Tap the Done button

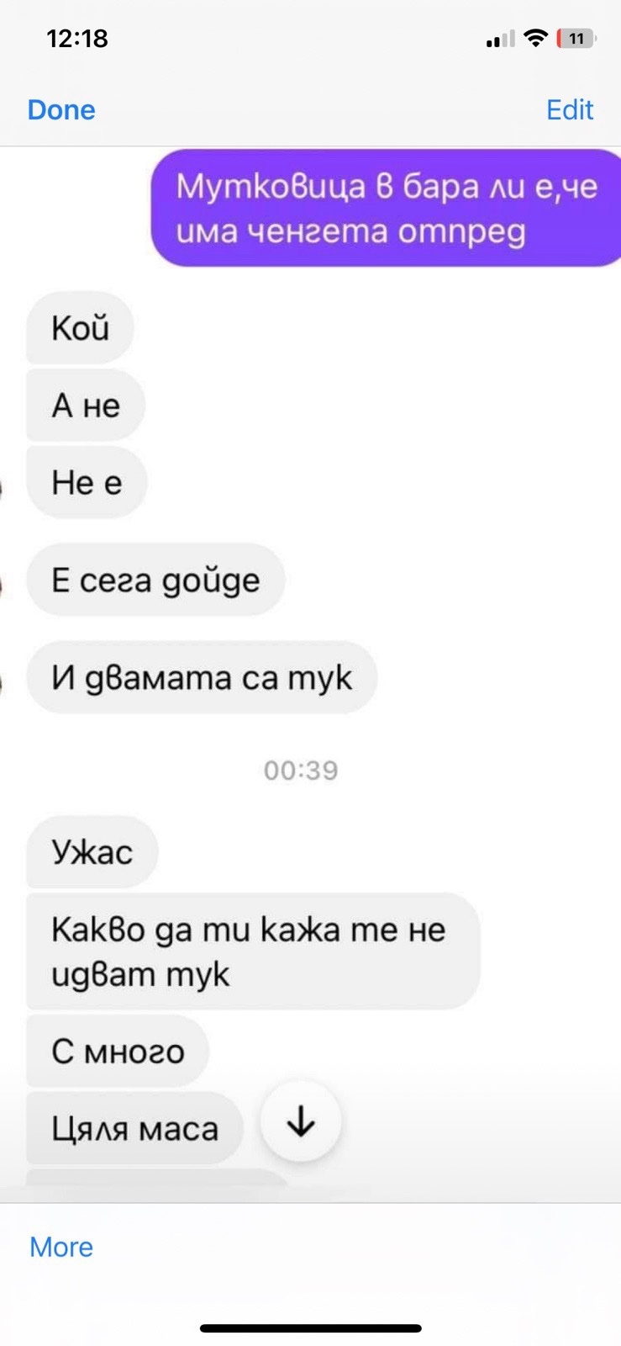(x=61, y=109)
